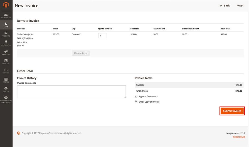
Task: Click the Price value $75.00 in row
Action: [x=56, y=34]
